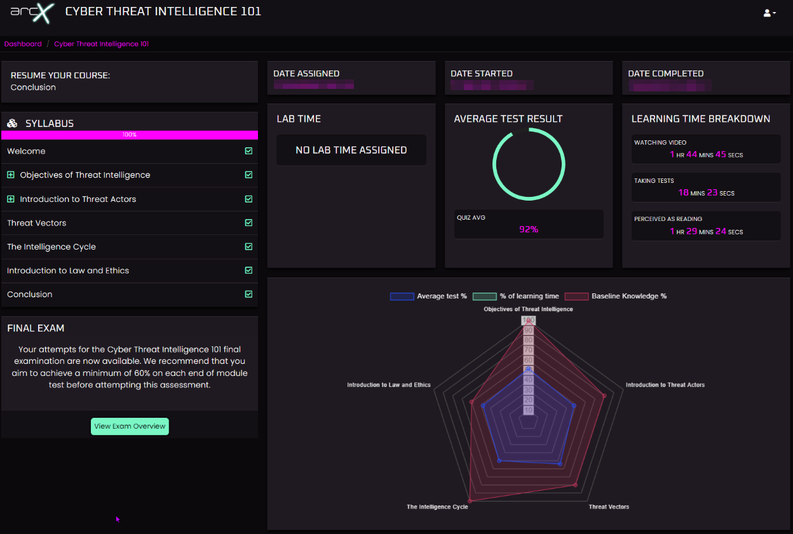
Task: Click the user profile icon in the top bar
Action: tap(766, 13)
